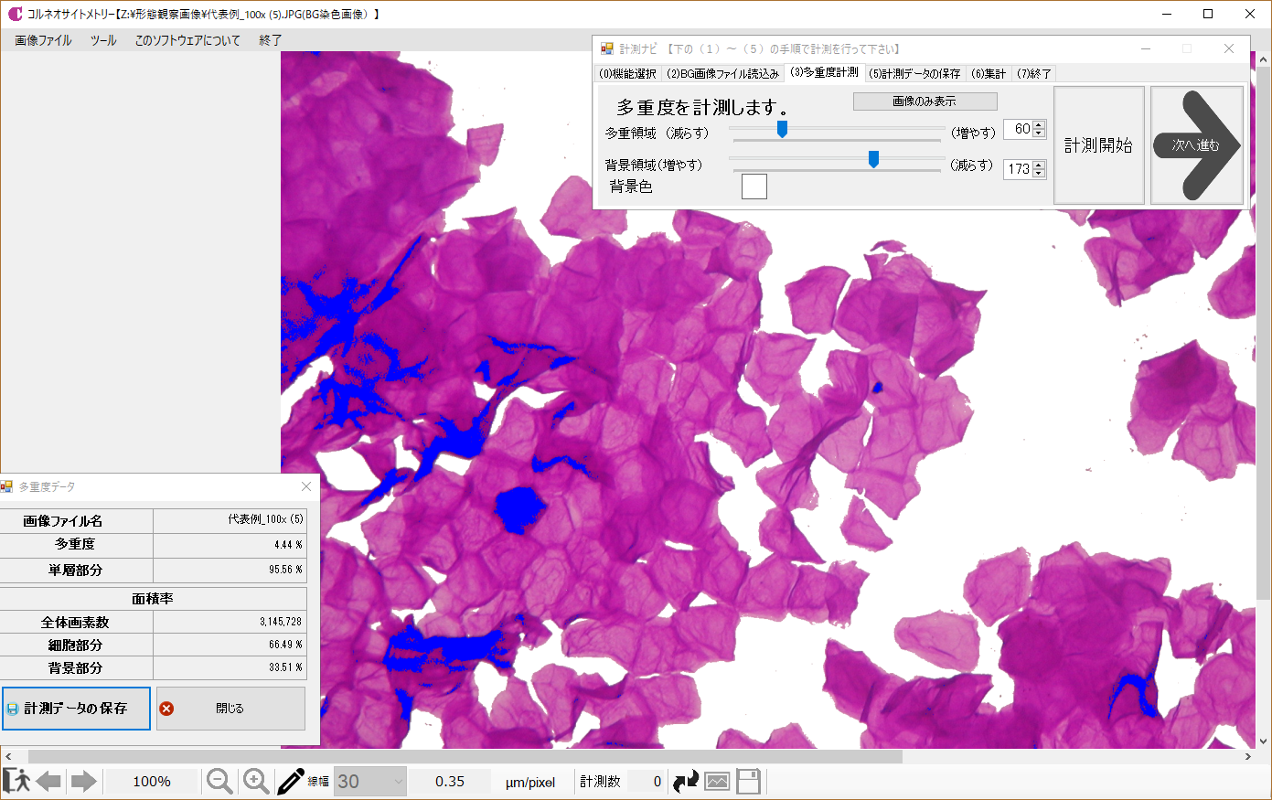Open the ツール menu

click(x=103, y=40)
